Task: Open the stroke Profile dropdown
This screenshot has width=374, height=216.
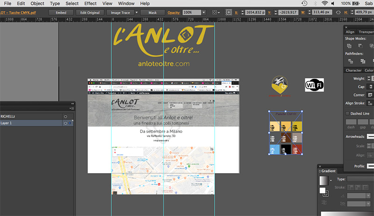Action: [x=370, y=166]
